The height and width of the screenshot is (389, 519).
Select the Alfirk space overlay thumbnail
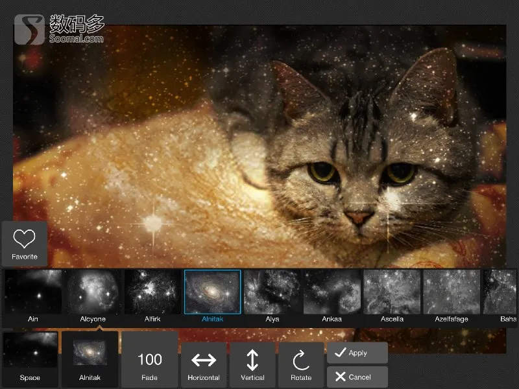152,292
